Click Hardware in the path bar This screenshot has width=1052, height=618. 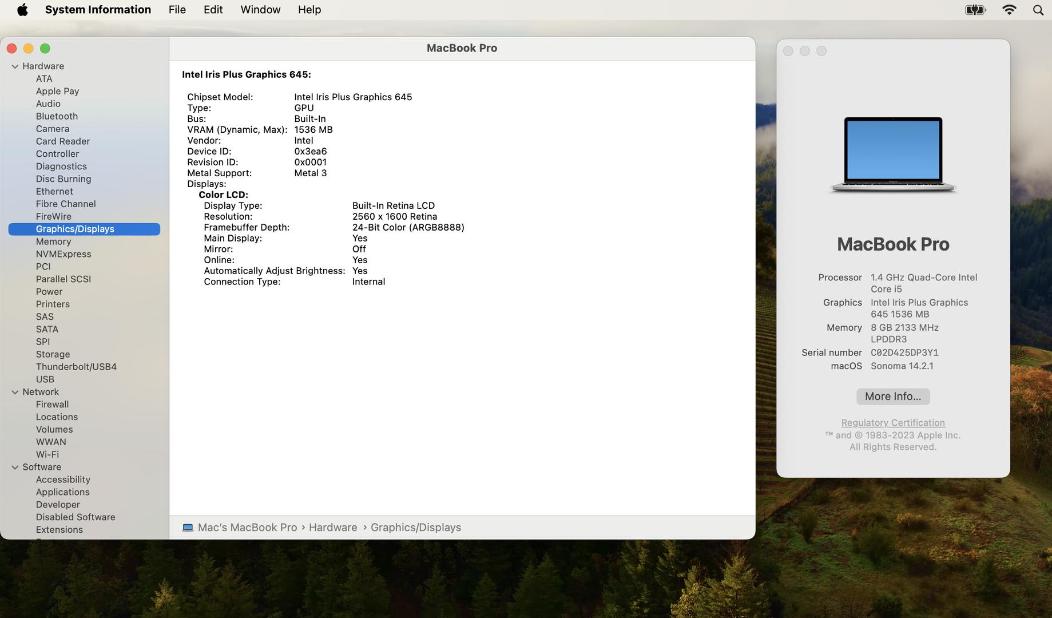[333, 528]
